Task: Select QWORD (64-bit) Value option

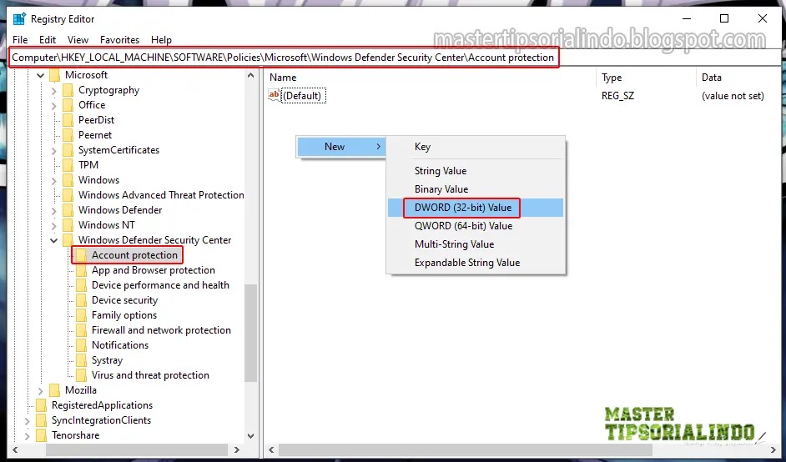Action: point(476,226)
